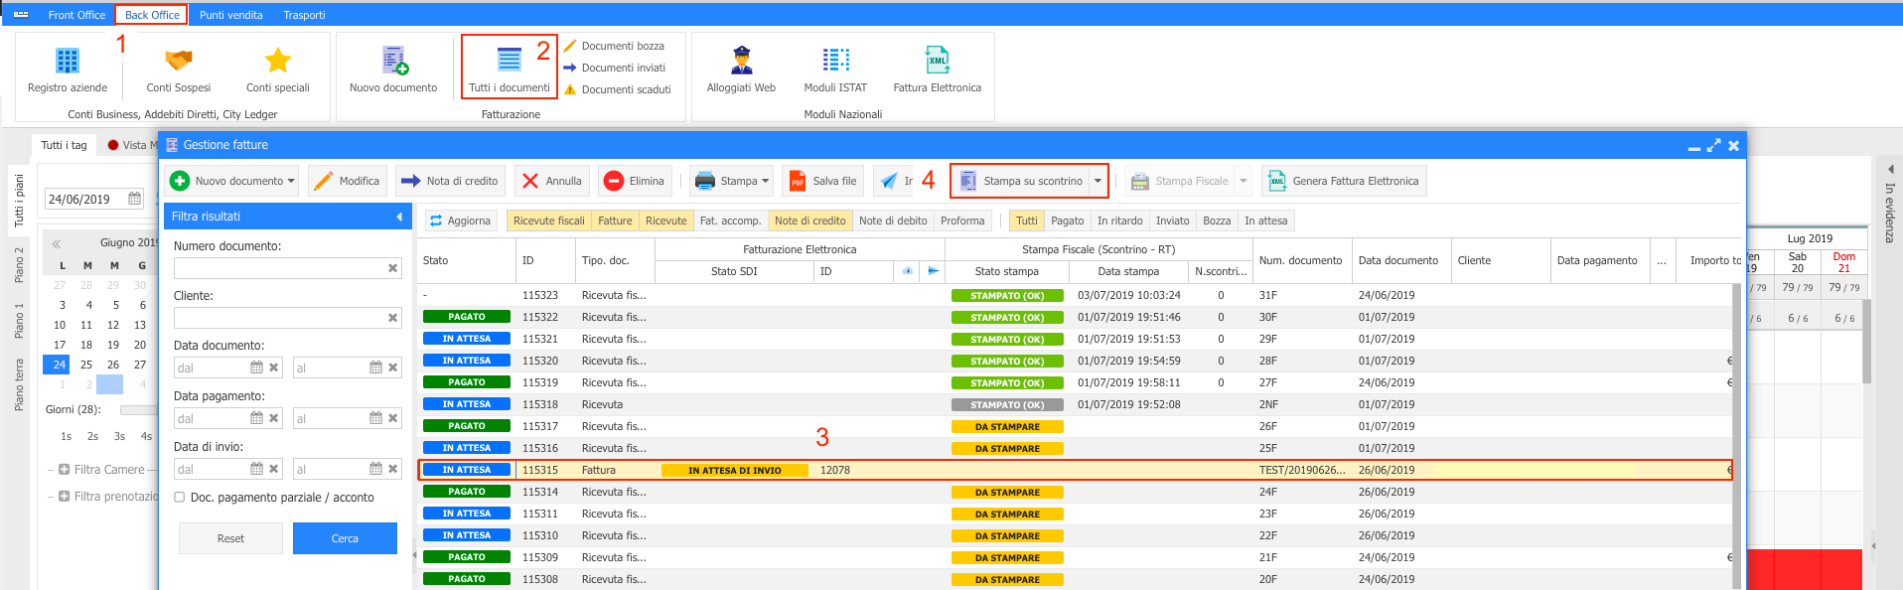Save document with Salva file PDF button
Viewport: 1903px width, 590px height.
pyautogui.click(x=822, y=181)
